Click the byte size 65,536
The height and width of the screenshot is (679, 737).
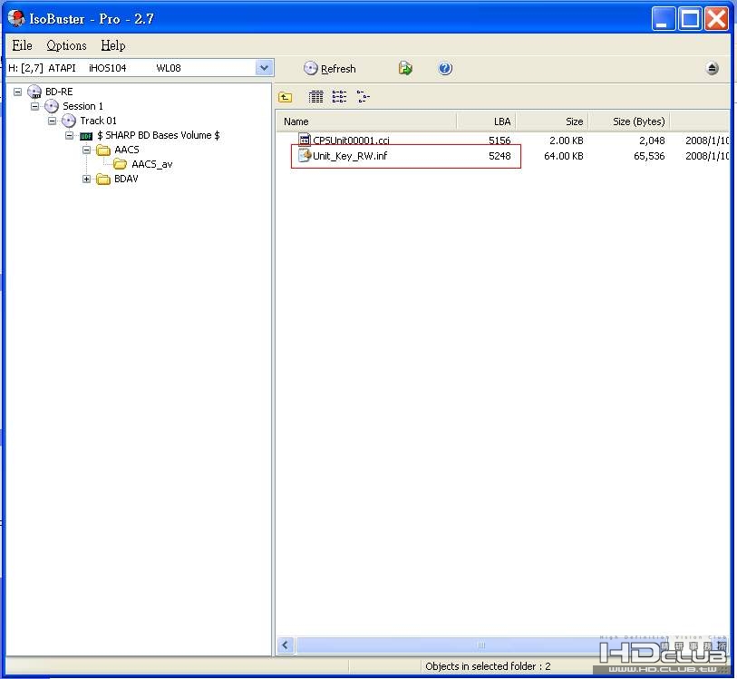point(649,156)
